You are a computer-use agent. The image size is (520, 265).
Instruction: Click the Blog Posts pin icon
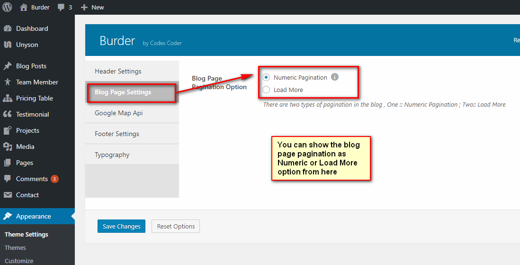(x=8, y=66)
